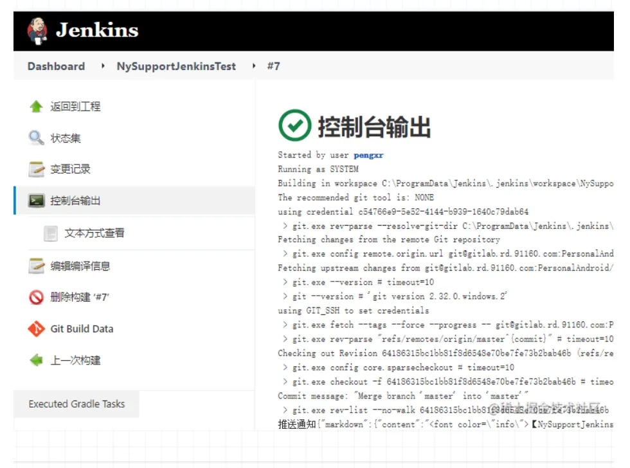630x468 pixels.
Task: Click the notepad 变更记录 icon
Action: tap(37, 169)
